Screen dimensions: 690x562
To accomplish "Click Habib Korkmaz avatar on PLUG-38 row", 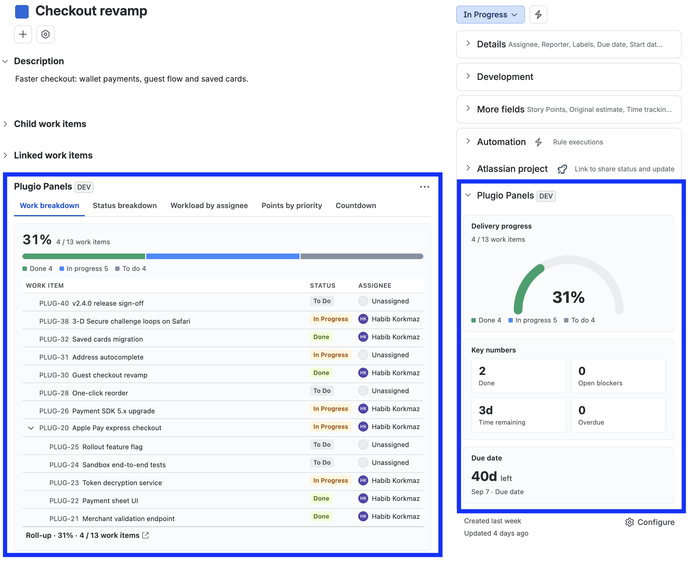I will click(x=363, y=319).
